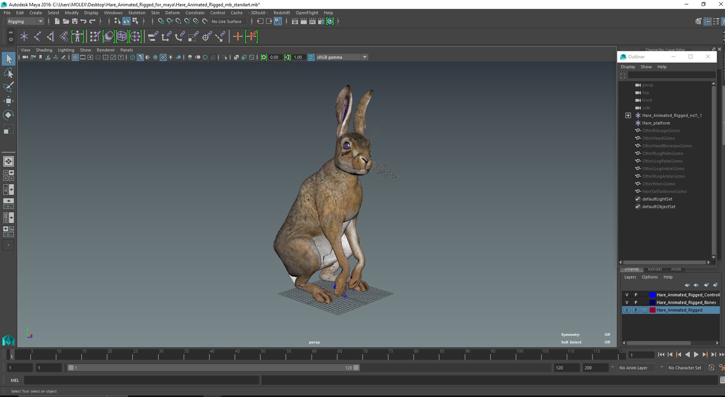725x397 pixels.
Task: Open Render Settings icon
Action: (x=321, y=21)
